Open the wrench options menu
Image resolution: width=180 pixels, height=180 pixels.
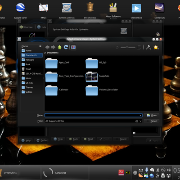(x=148, y=47)
